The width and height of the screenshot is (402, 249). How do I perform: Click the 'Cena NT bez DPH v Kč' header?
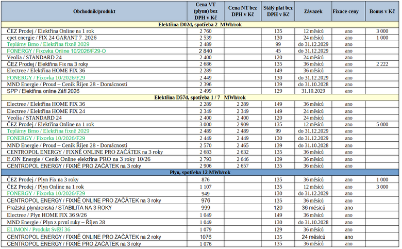coord(243,11)
